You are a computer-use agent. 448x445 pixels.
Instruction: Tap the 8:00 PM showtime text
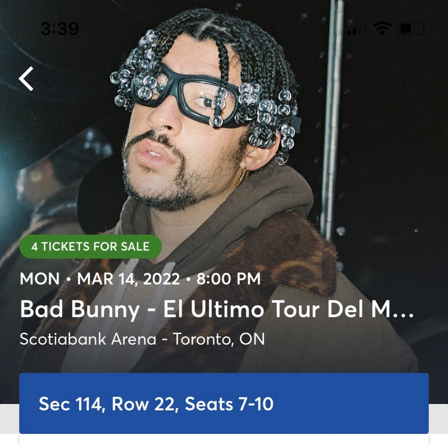click(228, 279)
